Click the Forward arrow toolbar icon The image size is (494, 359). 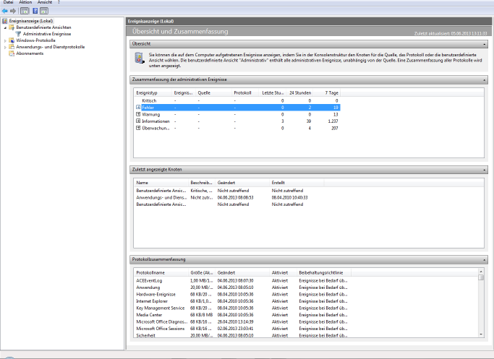coord(13,11)
